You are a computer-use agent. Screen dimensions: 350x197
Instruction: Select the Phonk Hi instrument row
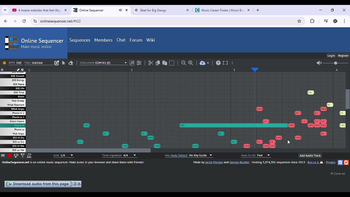(x=13, y=125)
